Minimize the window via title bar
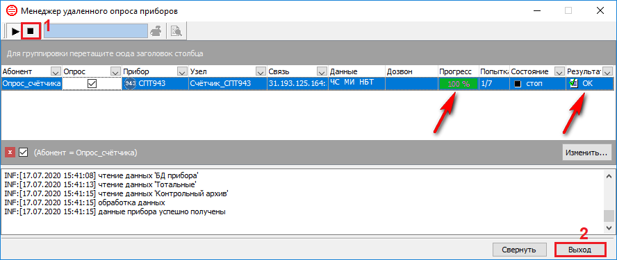This screenshot has width=617, height=260. tap(536, 10)
